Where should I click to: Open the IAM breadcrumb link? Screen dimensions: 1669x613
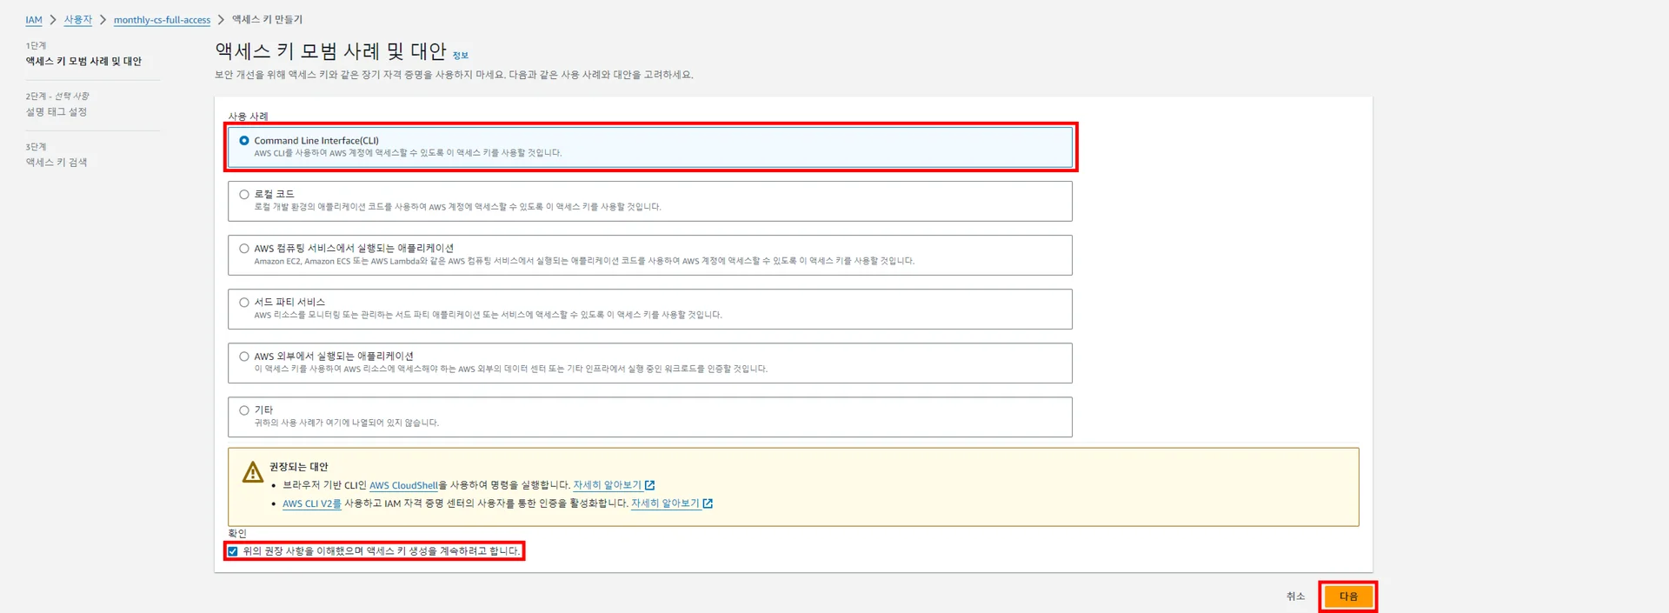click(x=34, y=20)
